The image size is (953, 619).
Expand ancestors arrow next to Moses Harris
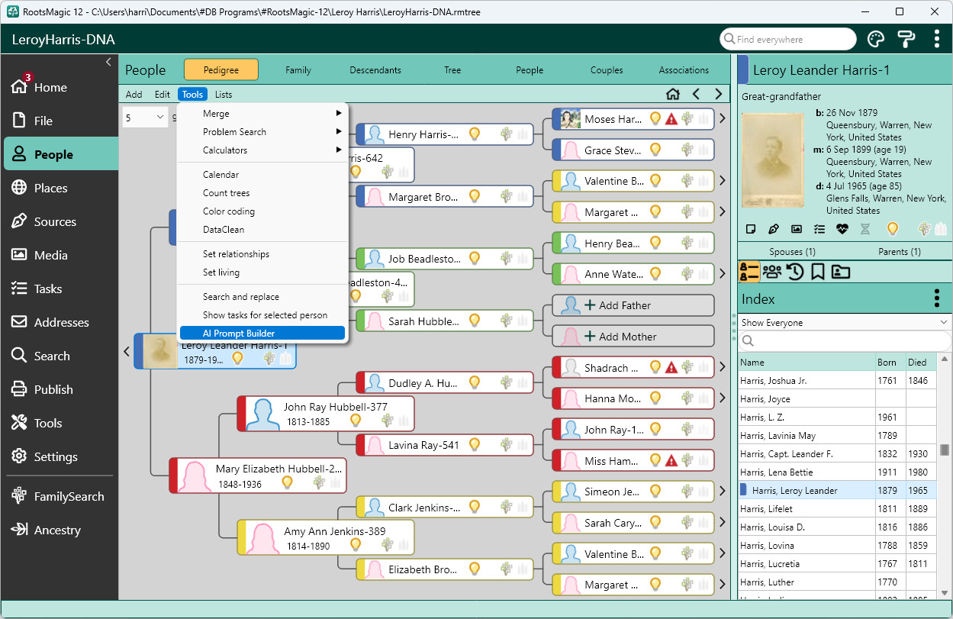click(x=722, y=118)
